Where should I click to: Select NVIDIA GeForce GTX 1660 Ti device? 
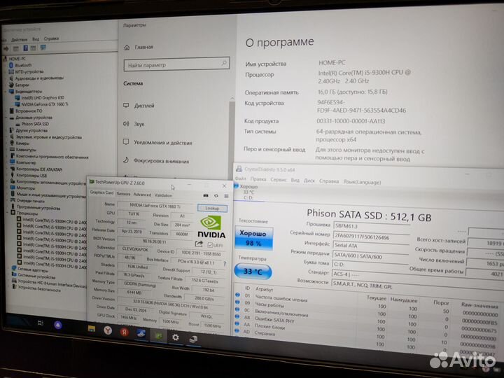click(x=44, y=104)
